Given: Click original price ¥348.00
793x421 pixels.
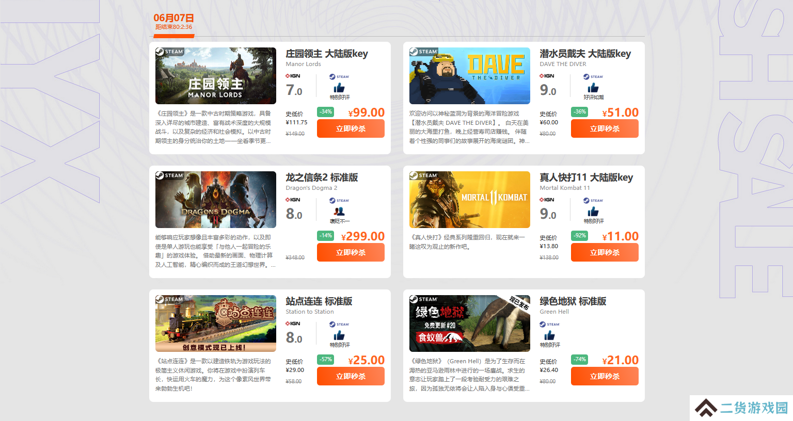Looking at the screenshot, I should [x=295, y=257].
